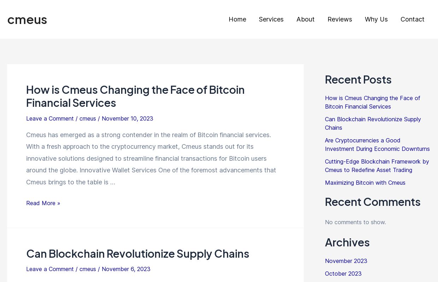Open post 'How is Cmeus Changing the Face of Bitcoin'

pos(135,96)
